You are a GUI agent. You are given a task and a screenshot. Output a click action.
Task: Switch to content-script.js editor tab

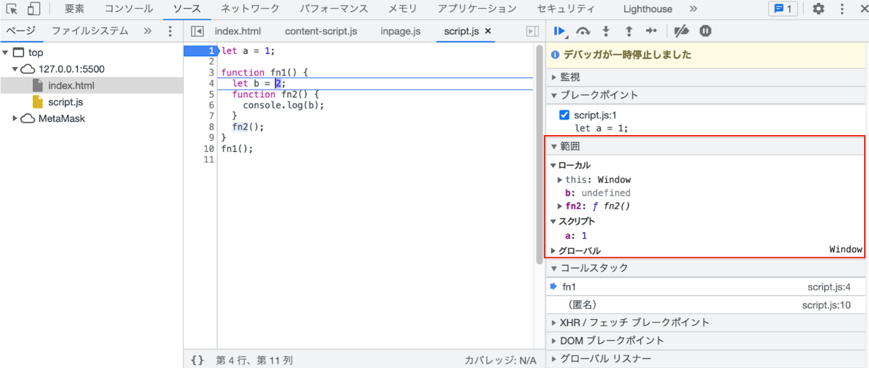321,31
